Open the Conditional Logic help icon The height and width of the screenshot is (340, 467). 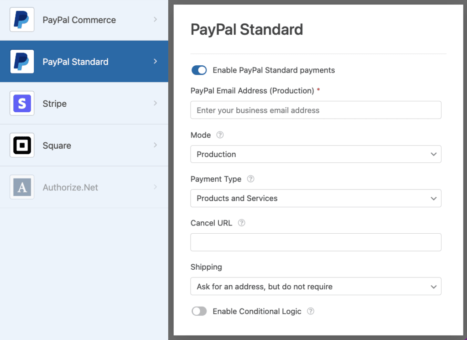(310, 311)
